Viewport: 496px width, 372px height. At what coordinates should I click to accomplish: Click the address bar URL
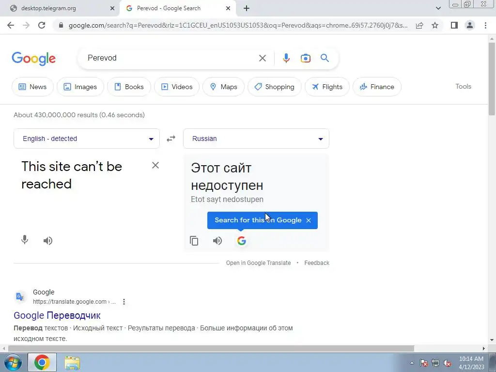click(238, 25)
